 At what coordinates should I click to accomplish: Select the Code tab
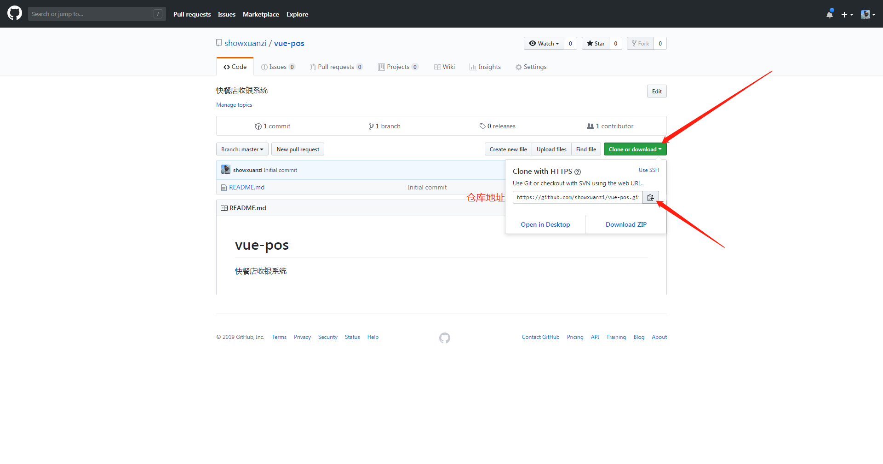235,67
